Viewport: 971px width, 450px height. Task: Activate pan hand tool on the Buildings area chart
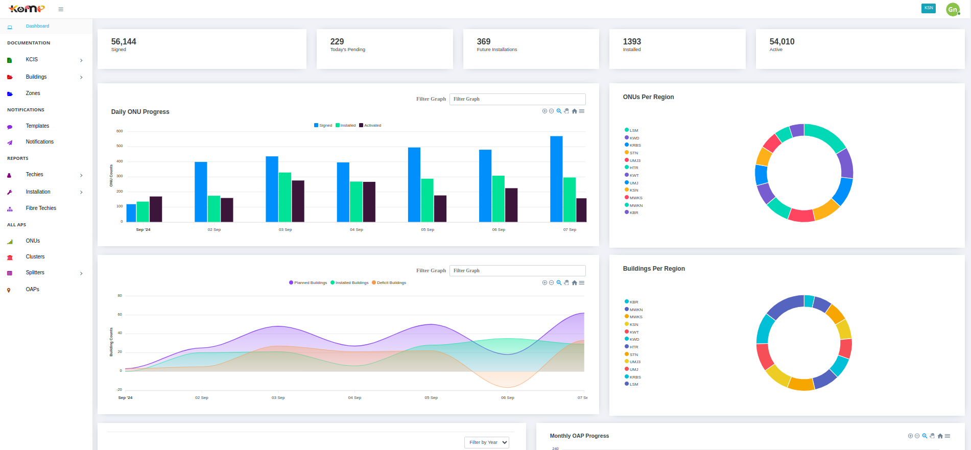tap(566, 282)
